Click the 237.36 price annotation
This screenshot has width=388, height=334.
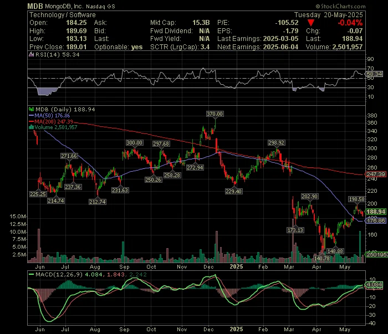tap(73, 187)
